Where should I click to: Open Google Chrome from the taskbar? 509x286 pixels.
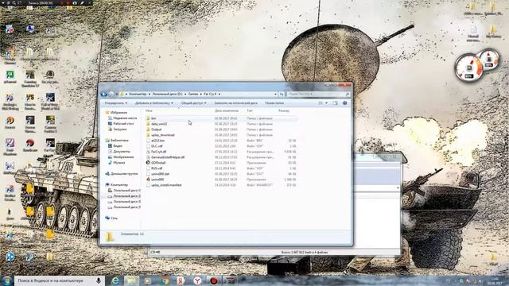(x=165, y=280)
